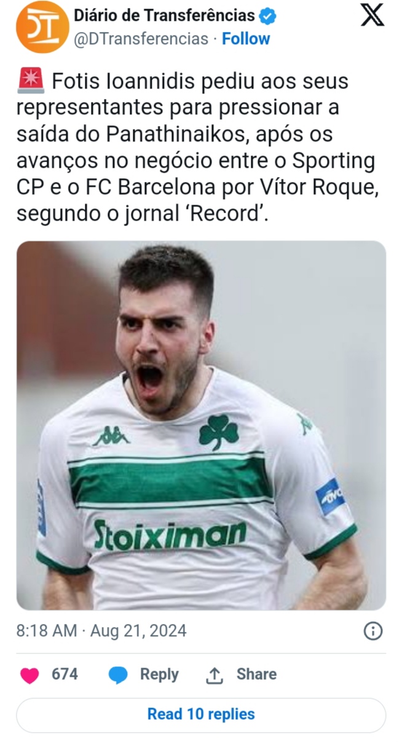Click the Share text label
402x742 pixels.
tap(256, 674)
